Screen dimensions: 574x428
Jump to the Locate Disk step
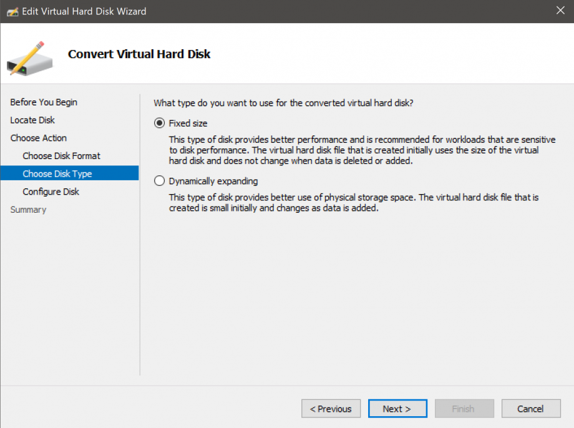pos(32,120)
